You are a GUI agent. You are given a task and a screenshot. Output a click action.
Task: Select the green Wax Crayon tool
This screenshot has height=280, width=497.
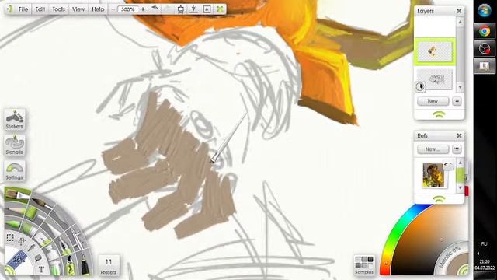13,224
